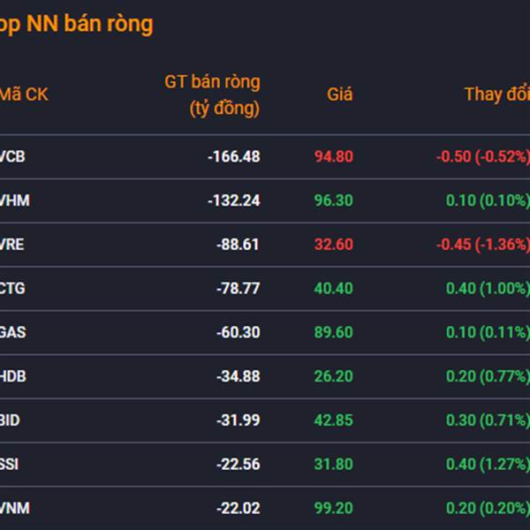
Task: Click change value 0.30 (0.71%)
Action: coord(488,420)
